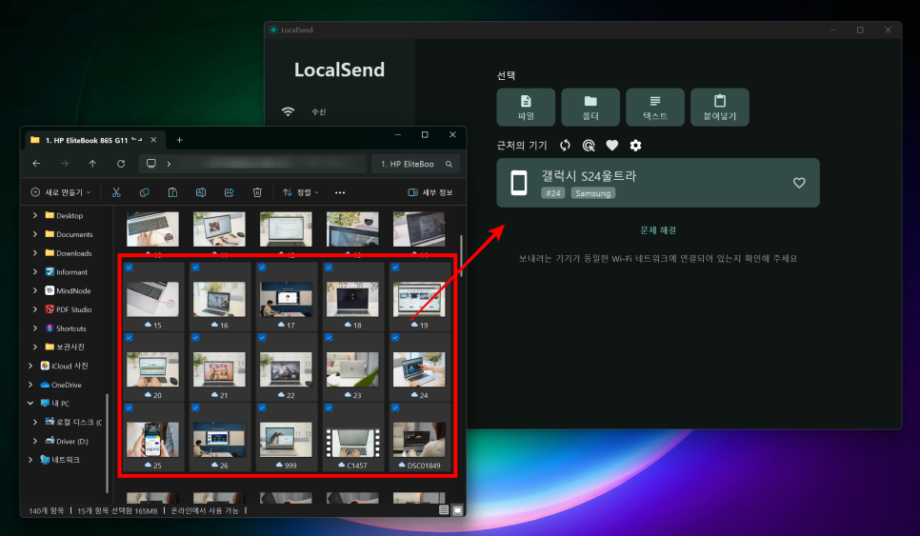The image size is (920, 536).
Task: Click the scan target icon next to refresh
Action: (589, 146)
